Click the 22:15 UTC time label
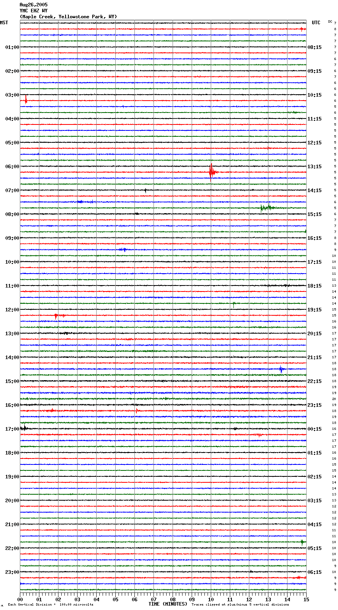The image size is (338, 610). tap(315, 381)
